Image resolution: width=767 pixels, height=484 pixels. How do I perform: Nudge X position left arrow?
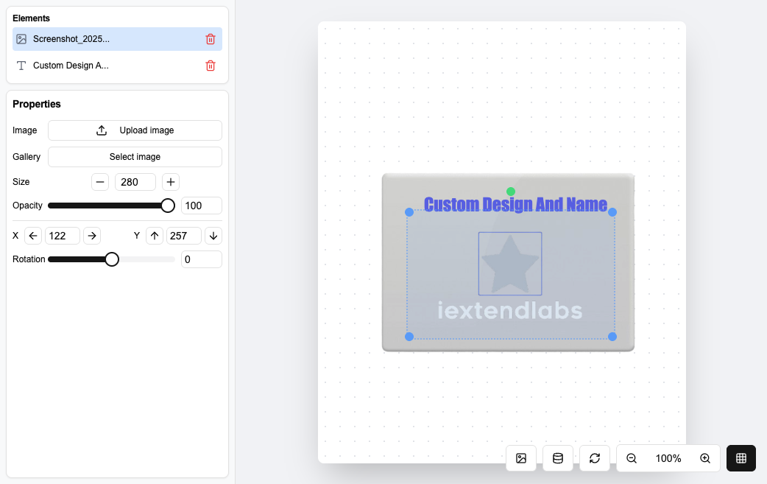point(33,236)
